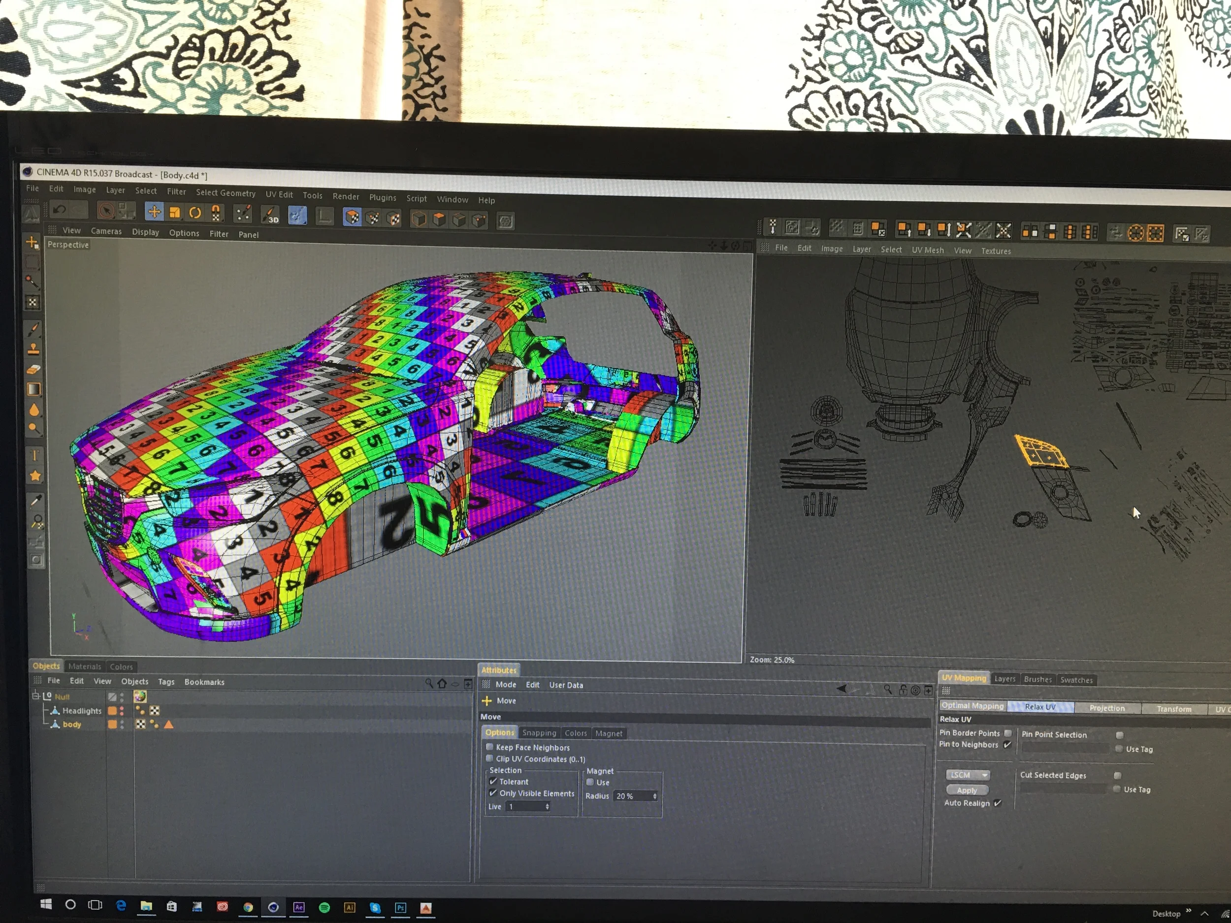The height and width of the screenshot is (923, 1231).
Task: Open the UV Edit menu
Action: (279, 194)
